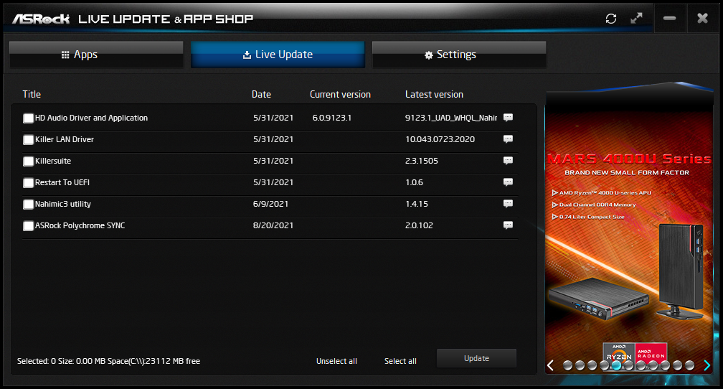This screenshot has height=389, width=723.
Task: Click the refresh icon in title bar
Action: click(x=611, y=19)
